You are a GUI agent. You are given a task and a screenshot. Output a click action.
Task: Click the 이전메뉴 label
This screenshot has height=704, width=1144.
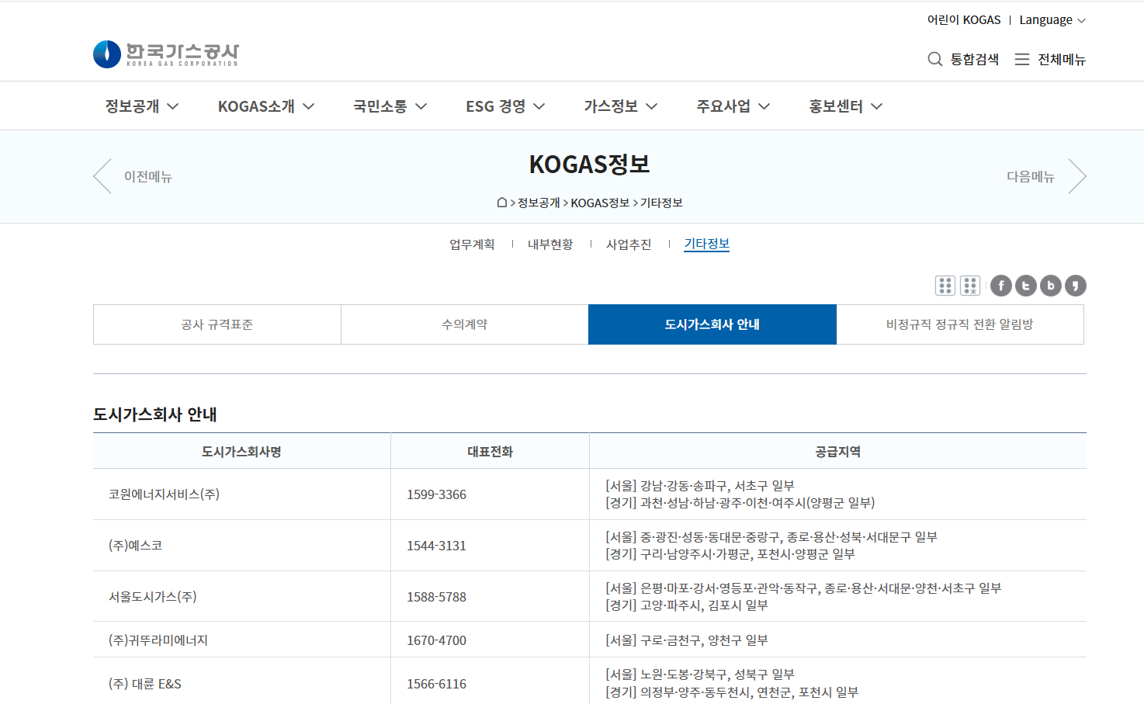148,177
